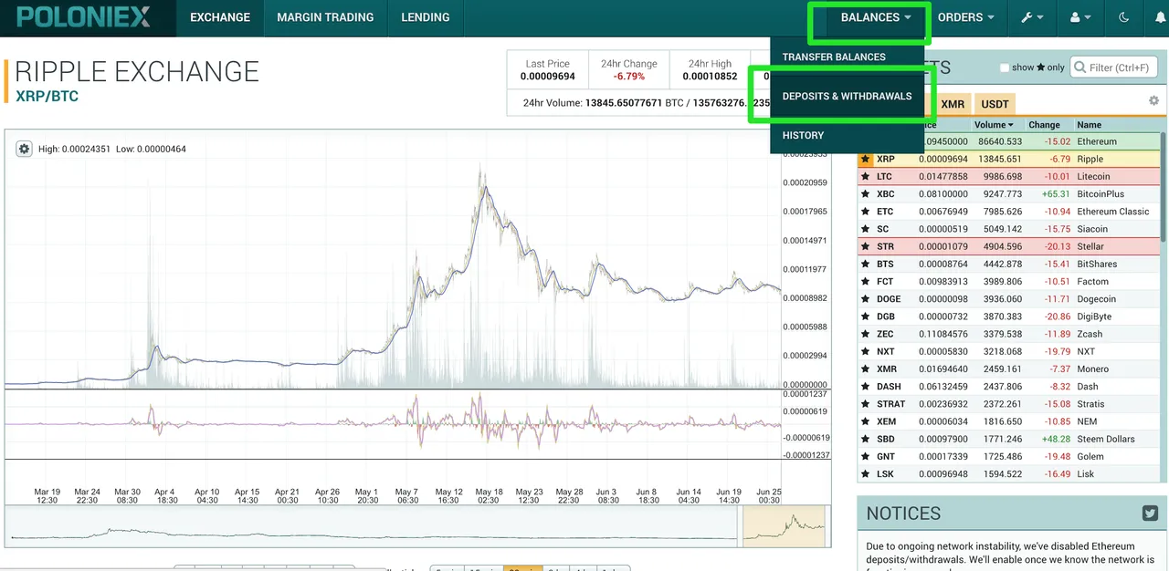
Task: Open the wrench tools menu
Action: 1032,17
